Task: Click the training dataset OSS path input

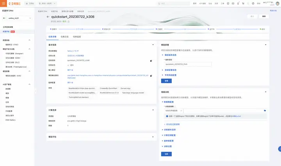Action: [224, 111]
